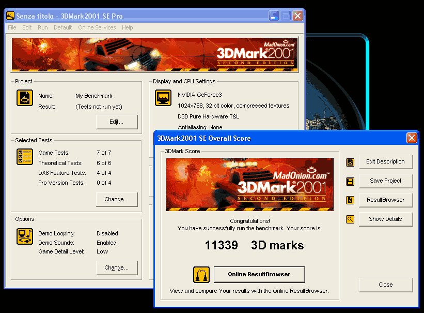424x313 pixels.
Task: Open the Default menu
Action: pos(62,27)
